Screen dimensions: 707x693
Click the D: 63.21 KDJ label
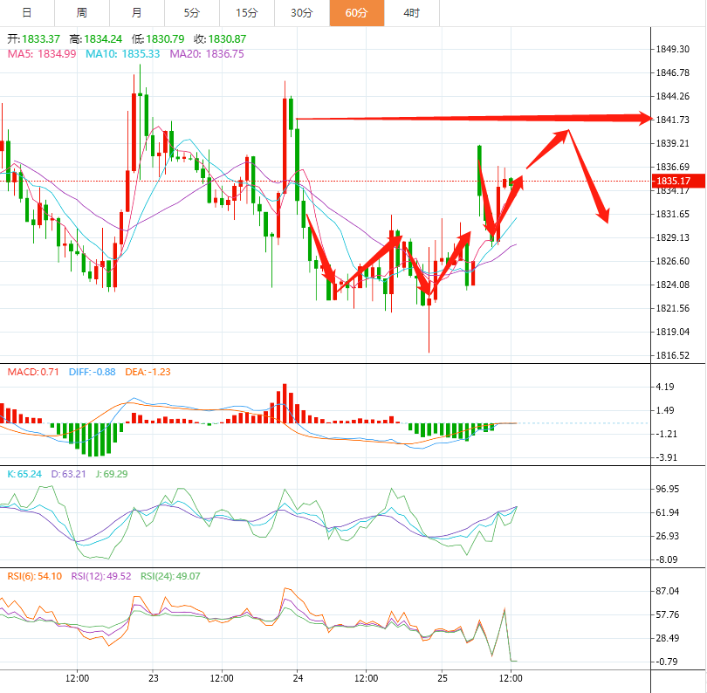68,474
